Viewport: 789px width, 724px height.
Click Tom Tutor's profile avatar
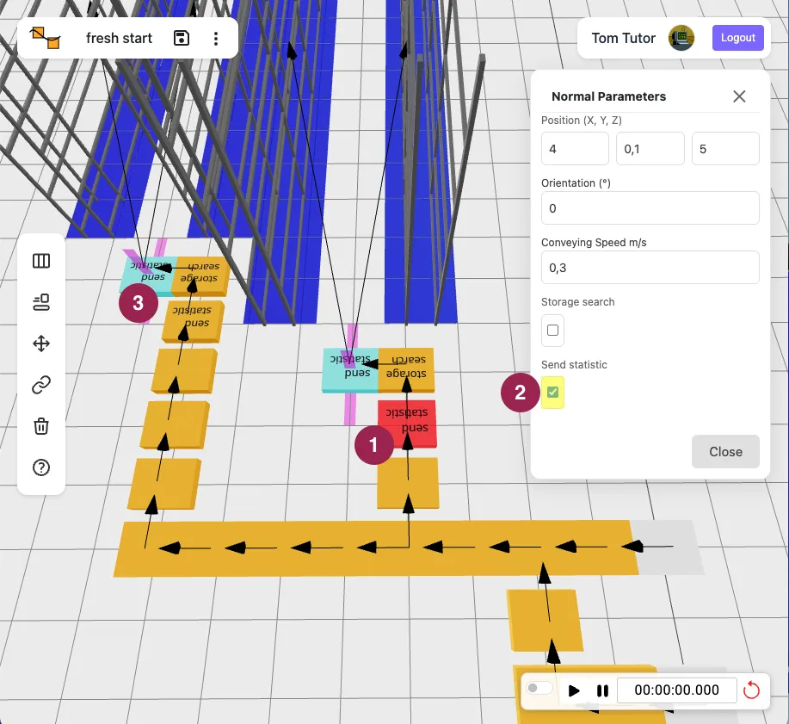[x=682, y=38]
